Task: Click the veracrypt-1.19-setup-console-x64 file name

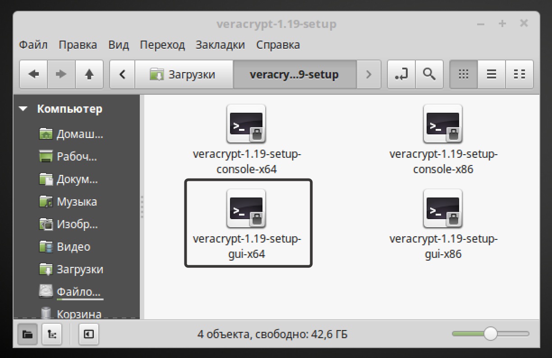Action: tap(247, 162)
